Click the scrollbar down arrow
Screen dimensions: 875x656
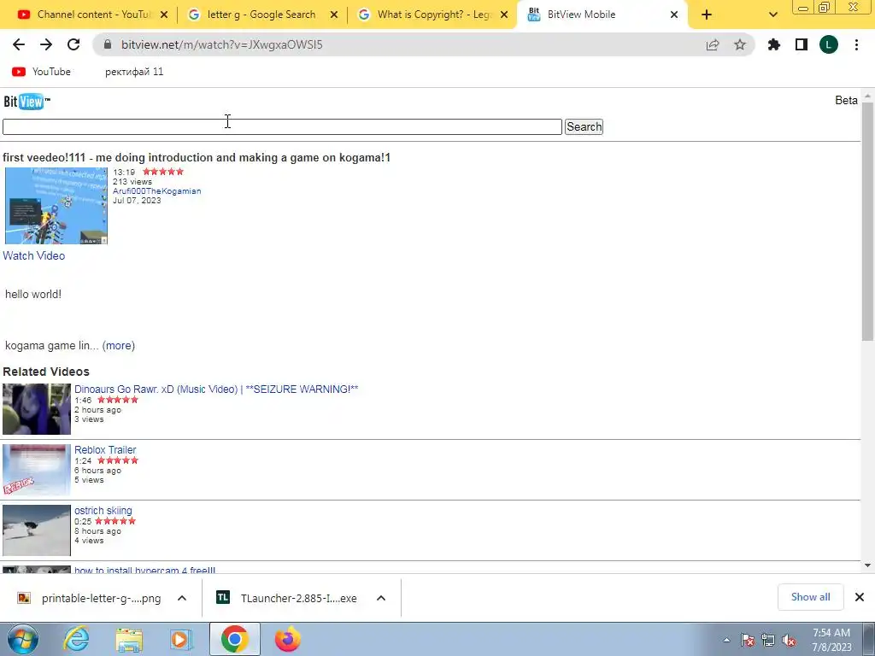868,565
